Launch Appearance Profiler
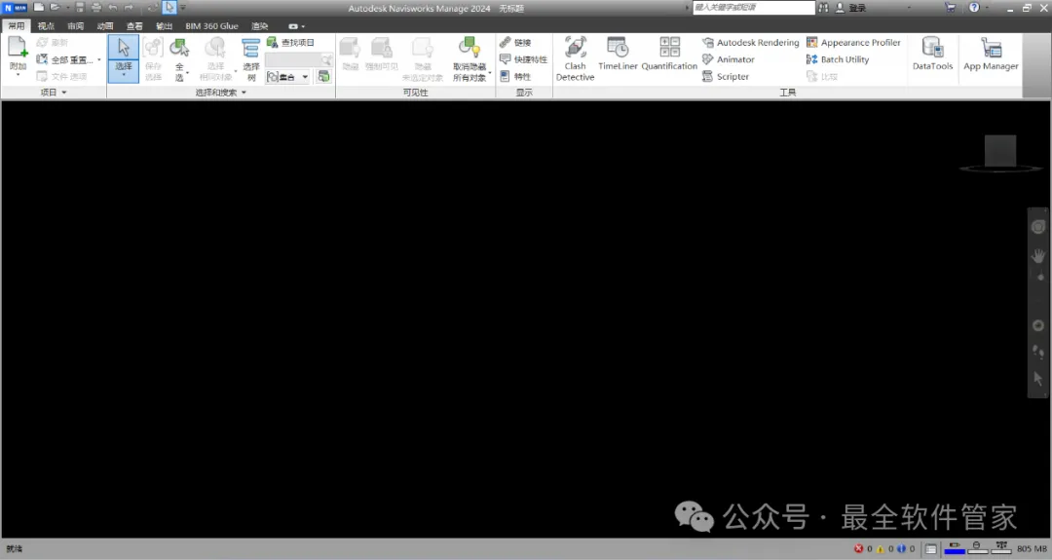1052x560 pixels. (x=853, y=42)
